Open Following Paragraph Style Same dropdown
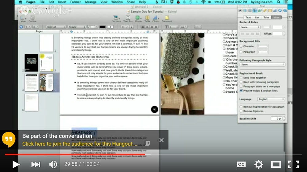This screenshot has height=172, width=307. (262, 64)
